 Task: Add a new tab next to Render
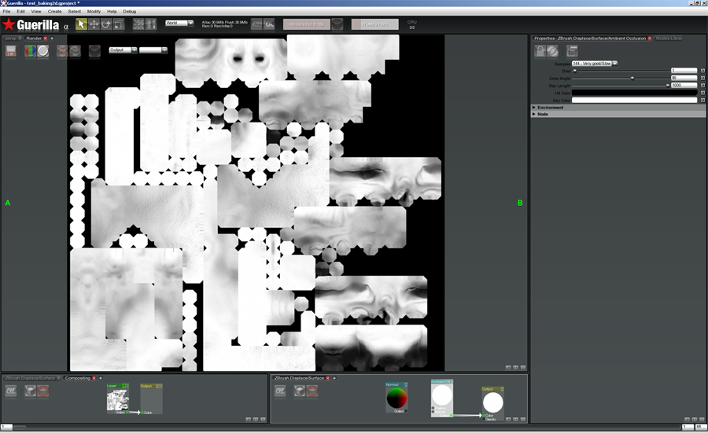click(x=52, y=39)
